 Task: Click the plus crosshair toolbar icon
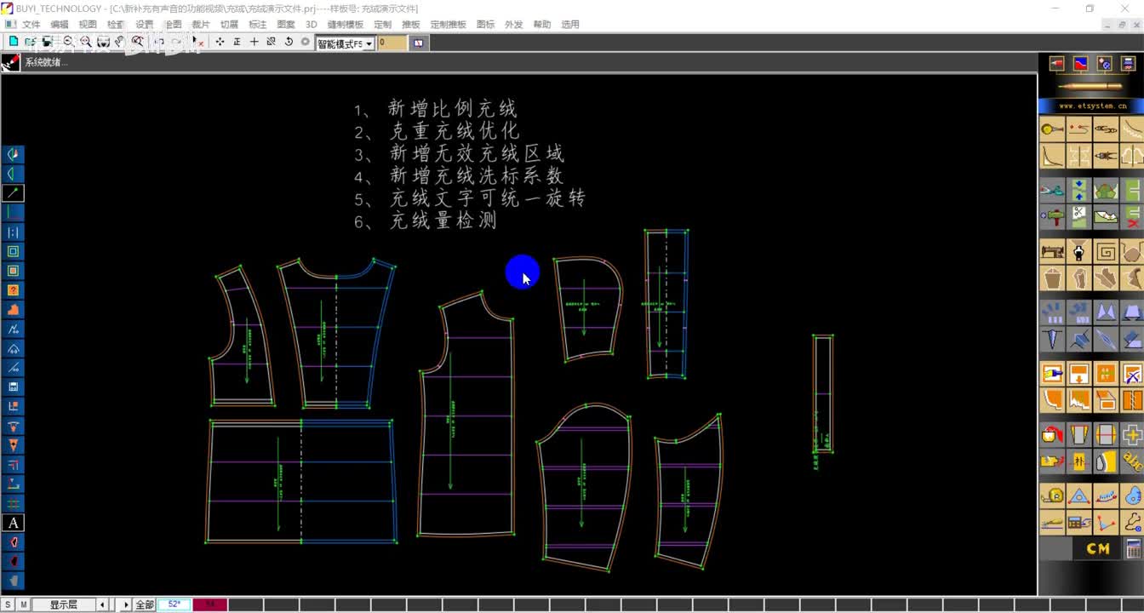click(254, 42)
